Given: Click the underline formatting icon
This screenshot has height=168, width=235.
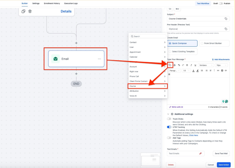Looking at the screenshot, I should click(x=195, y=65).
